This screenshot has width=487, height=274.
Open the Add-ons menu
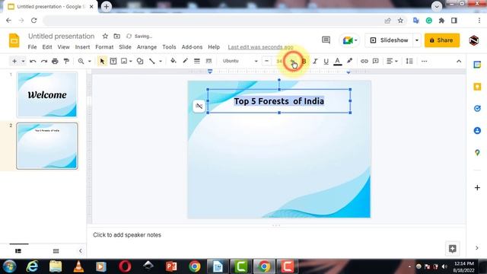point(192,47)
